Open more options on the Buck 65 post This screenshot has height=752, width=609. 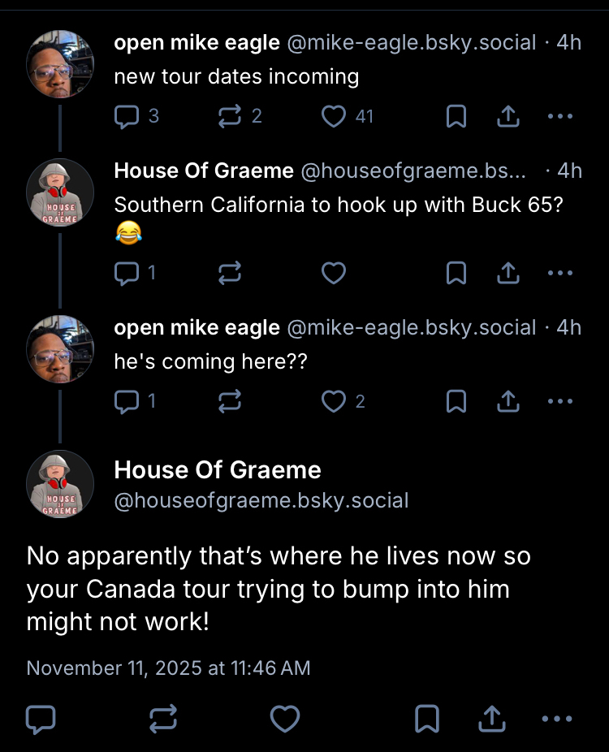pos(559,274)
